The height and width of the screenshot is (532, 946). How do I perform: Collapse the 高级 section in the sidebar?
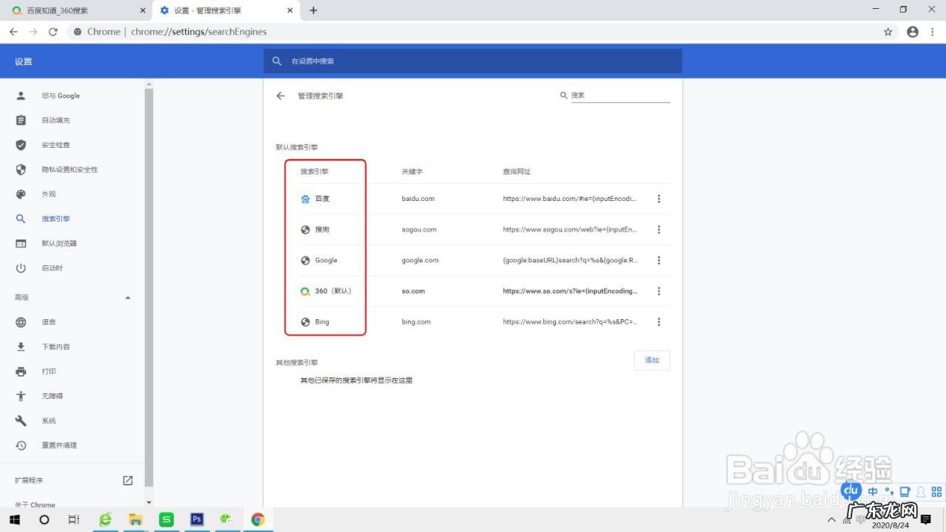tap(127, 297)
